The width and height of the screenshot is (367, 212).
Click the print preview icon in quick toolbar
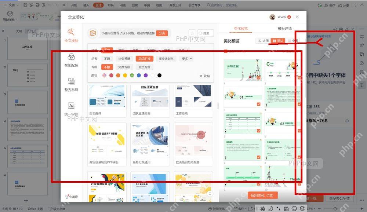coord(44,5)
